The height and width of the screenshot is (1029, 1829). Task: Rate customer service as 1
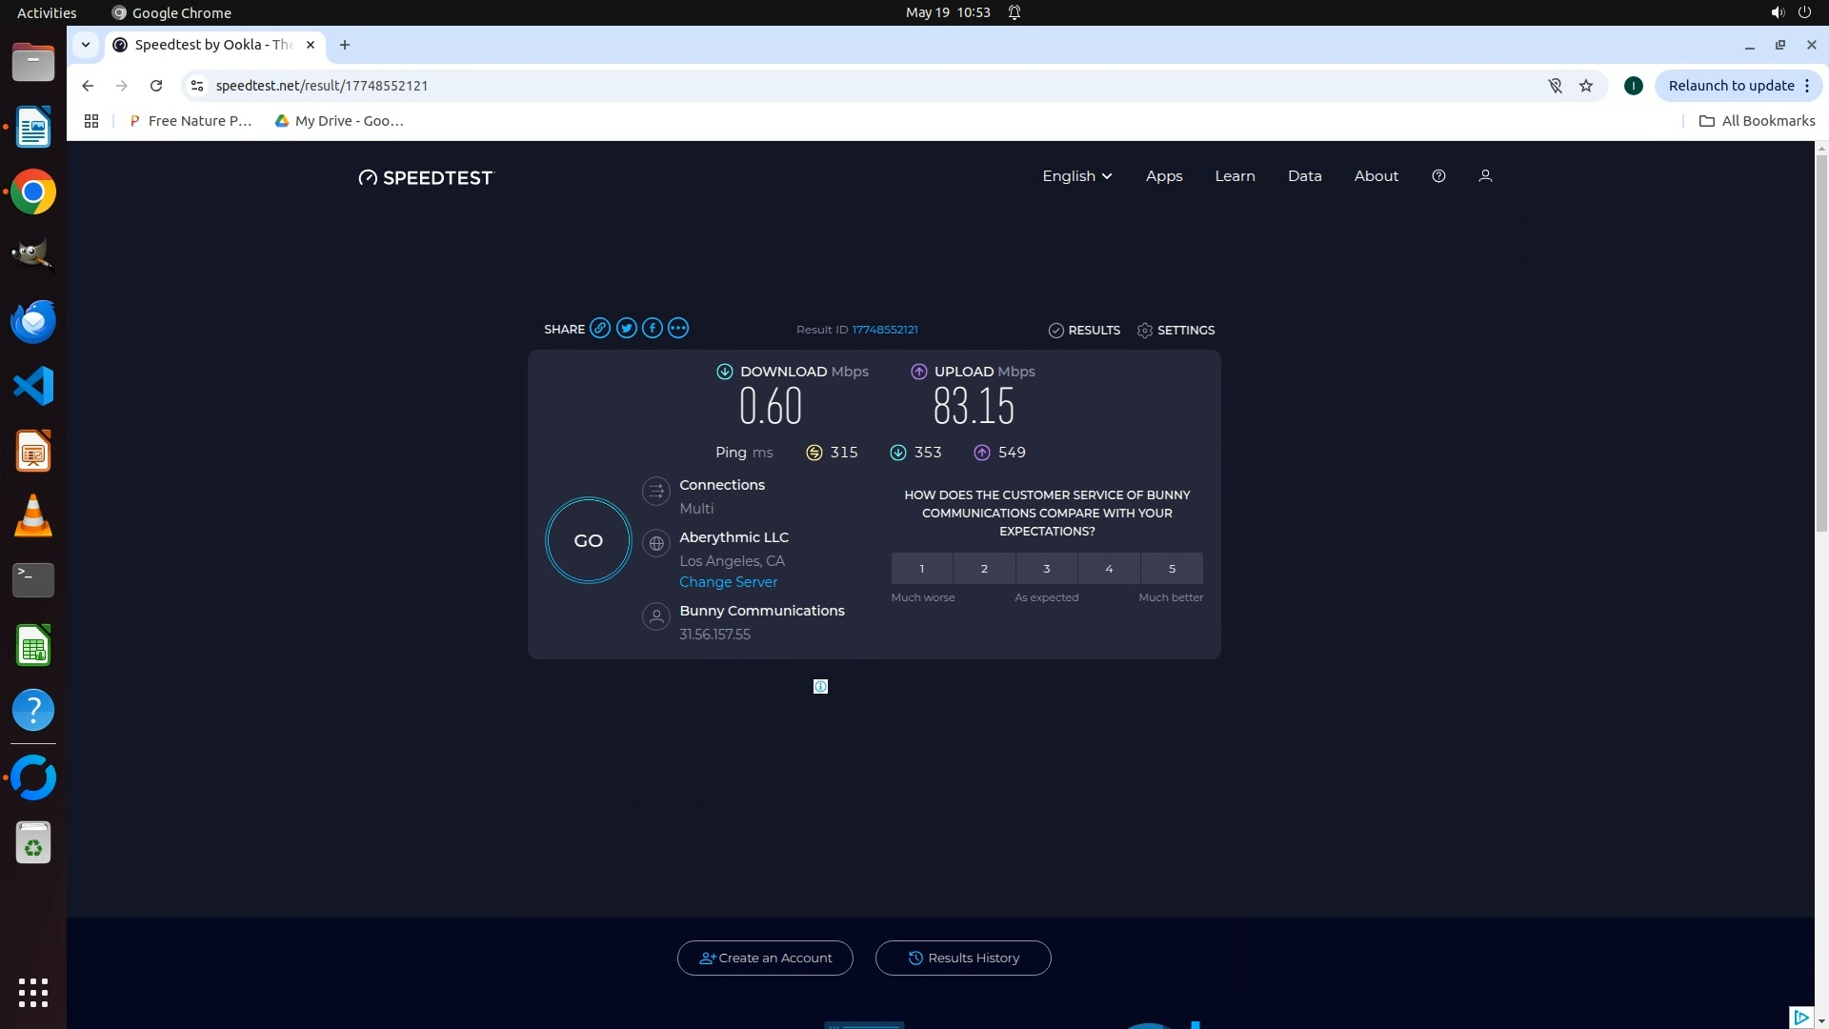coord(921,569)
